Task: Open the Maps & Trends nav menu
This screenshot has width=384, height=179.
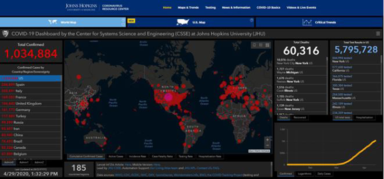Action: [188, 8]
